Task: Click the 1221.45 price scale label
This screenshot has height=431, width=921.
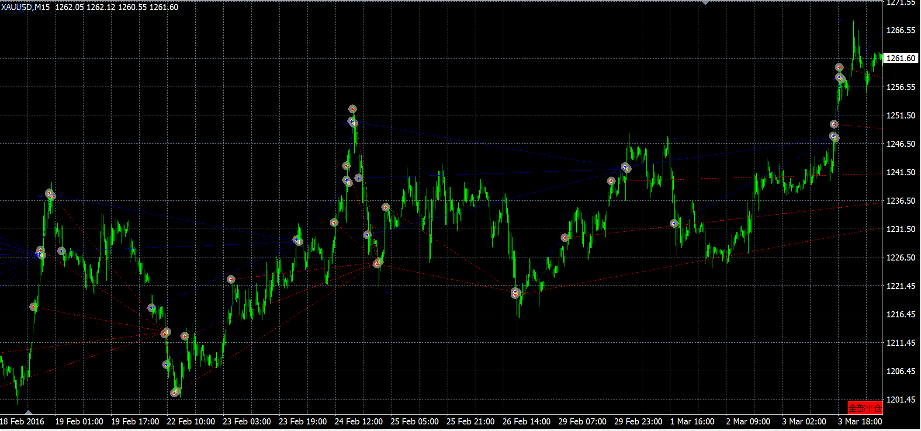Action: 901,286
